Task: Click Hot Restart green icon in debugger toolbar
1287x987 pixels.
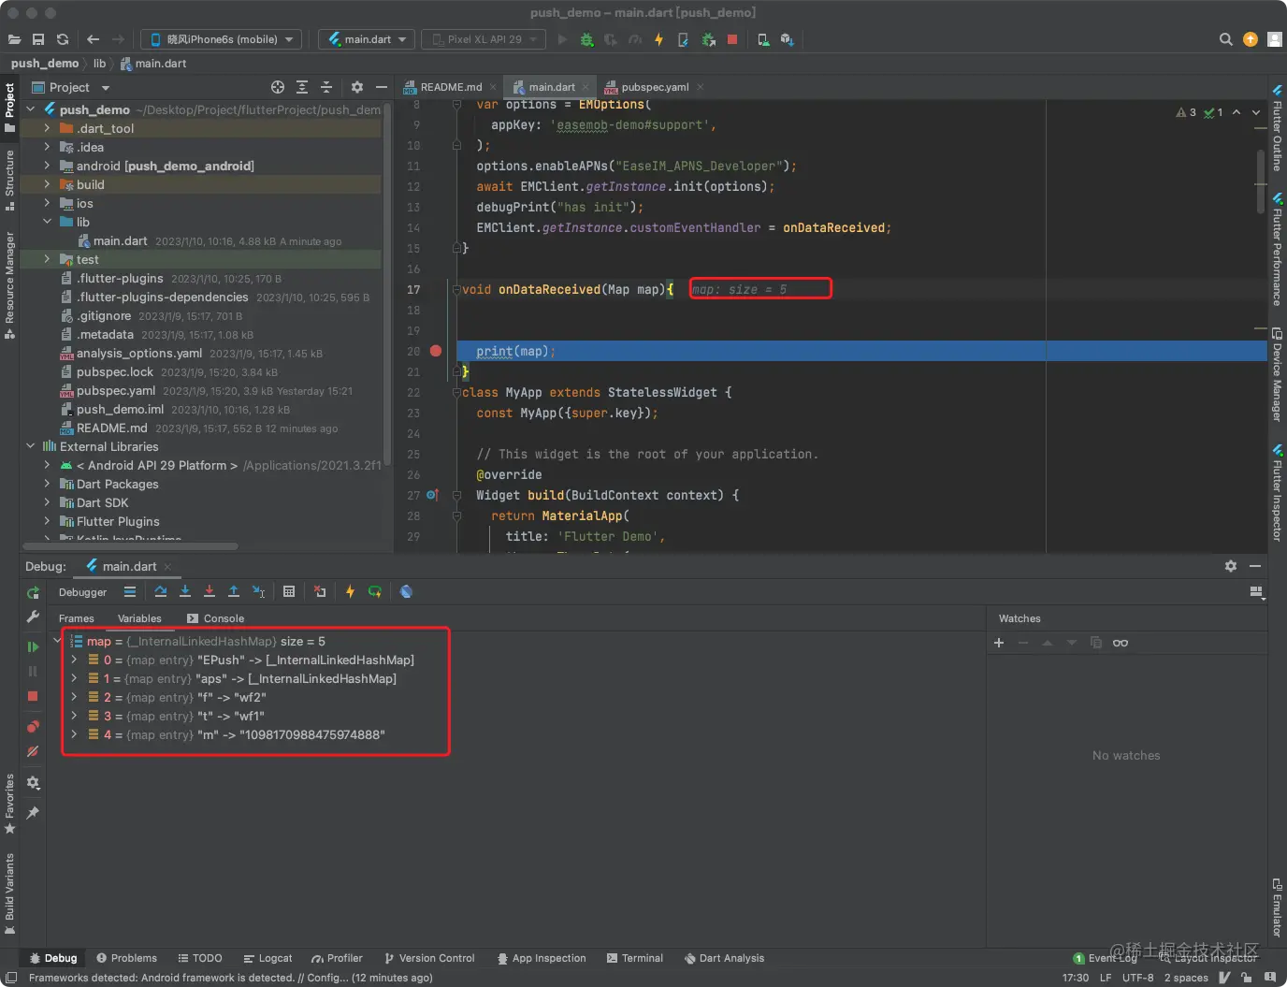Action: click(375, 591)
